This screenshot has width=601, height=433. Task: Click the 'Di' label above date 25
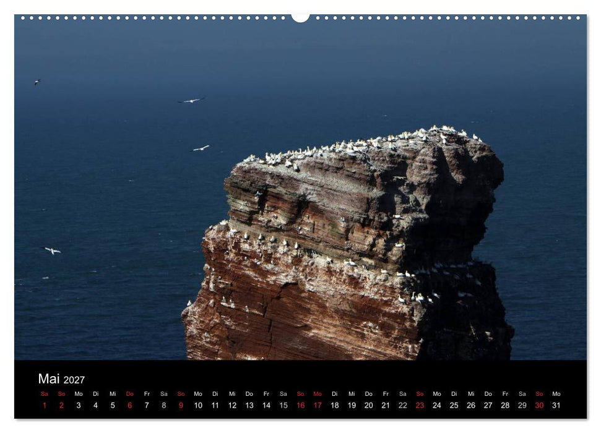click(454, 394)
